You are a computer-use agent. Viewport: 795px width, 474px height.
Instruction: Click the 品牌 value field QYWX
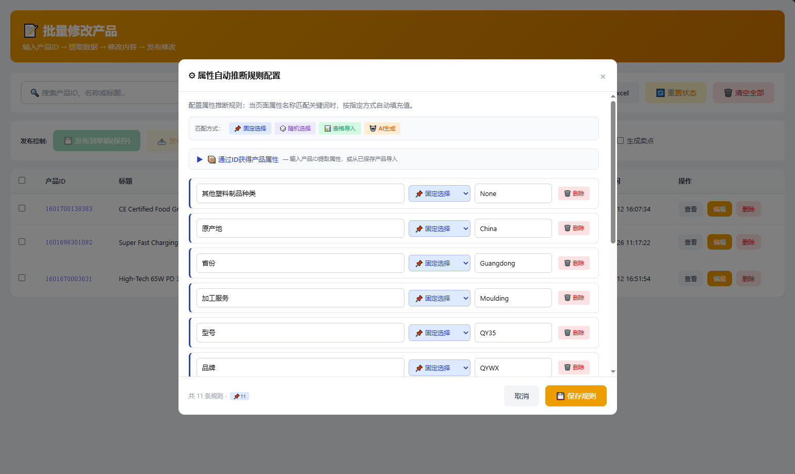[x=513, y=368]
